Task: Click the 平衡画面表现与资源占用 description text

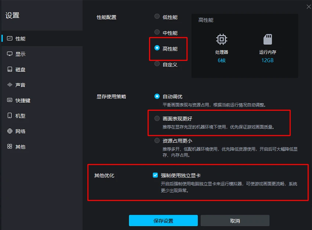Action: pos(214,105)
